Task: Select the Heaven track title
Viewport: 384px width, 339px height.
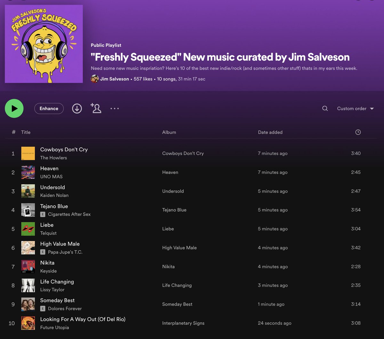Action: click(x=49, y=168)
